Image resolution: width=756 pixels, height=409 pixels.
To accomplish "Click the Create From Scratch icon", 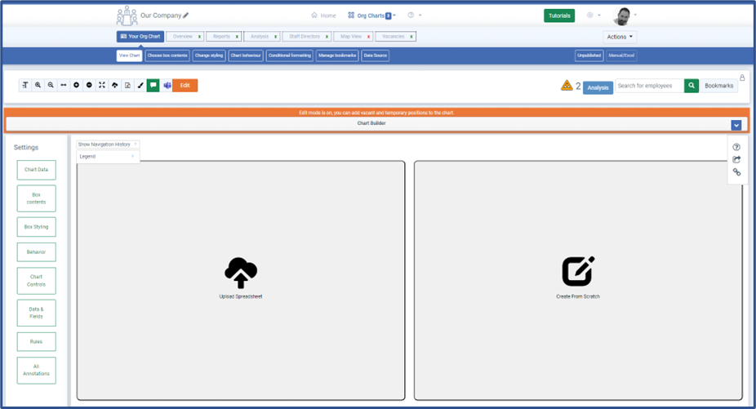I will [578, 272].
